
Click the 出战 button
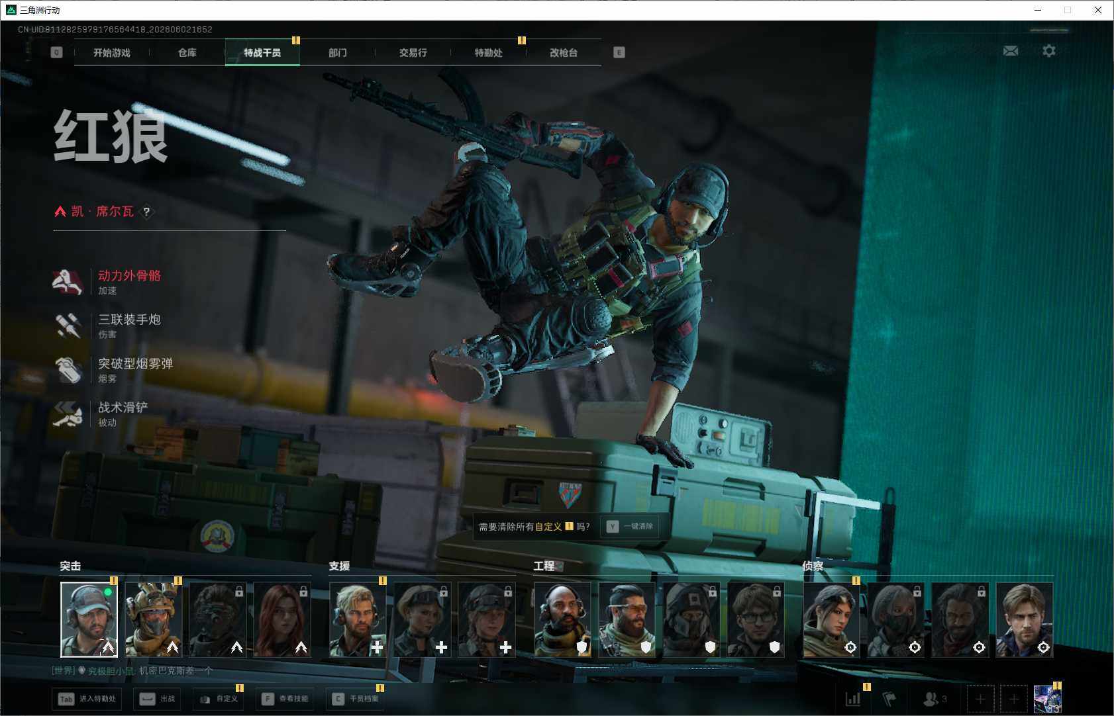[x=158, y=699]
